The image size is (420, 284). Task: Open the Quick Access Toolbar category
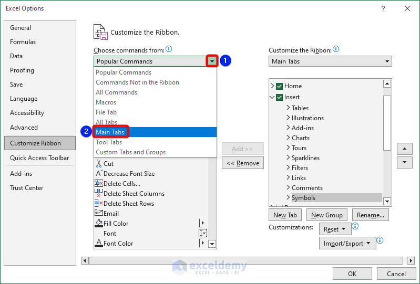(x=40, y=158)
